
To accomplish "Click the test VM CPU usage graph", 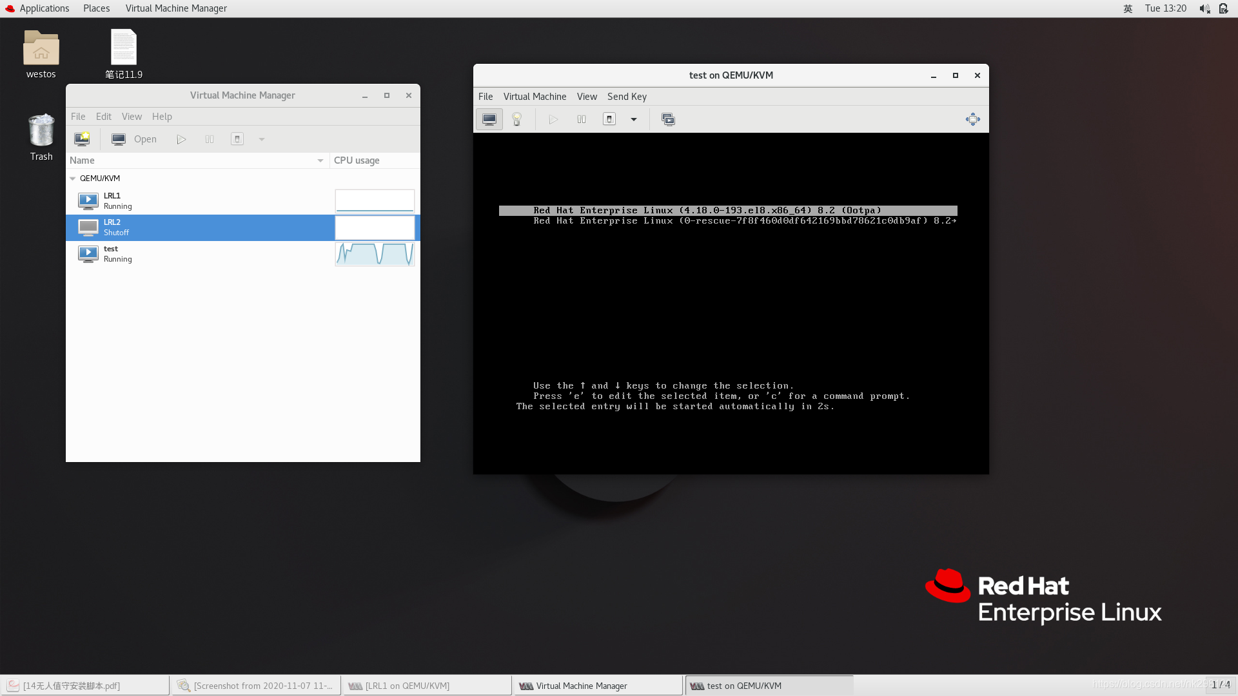I will click(375, 254).
